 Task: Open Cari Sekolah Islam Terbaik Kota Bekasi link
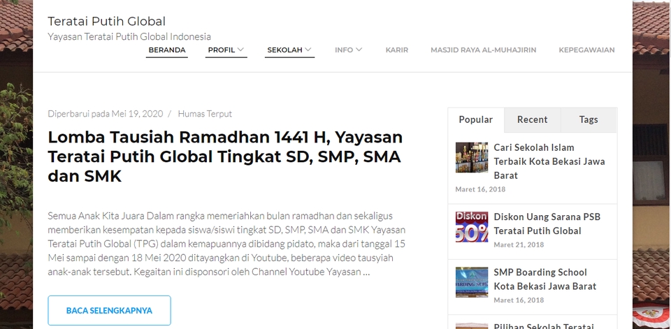(x=549, y=161)
